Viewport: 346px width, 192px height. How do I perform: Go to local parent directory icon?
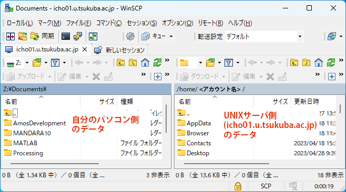(x=120, y=63)
